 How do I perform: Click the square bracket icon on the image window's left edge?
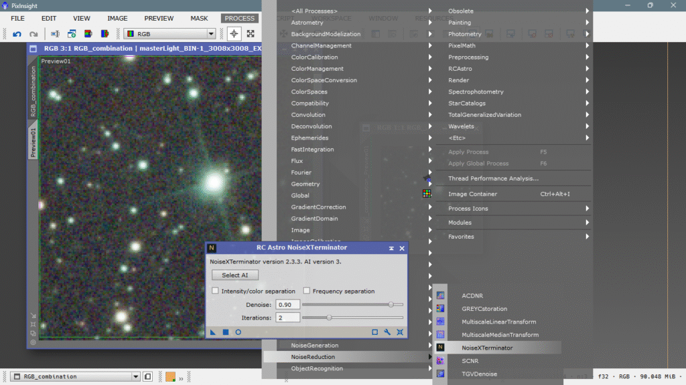coord(33,324)
